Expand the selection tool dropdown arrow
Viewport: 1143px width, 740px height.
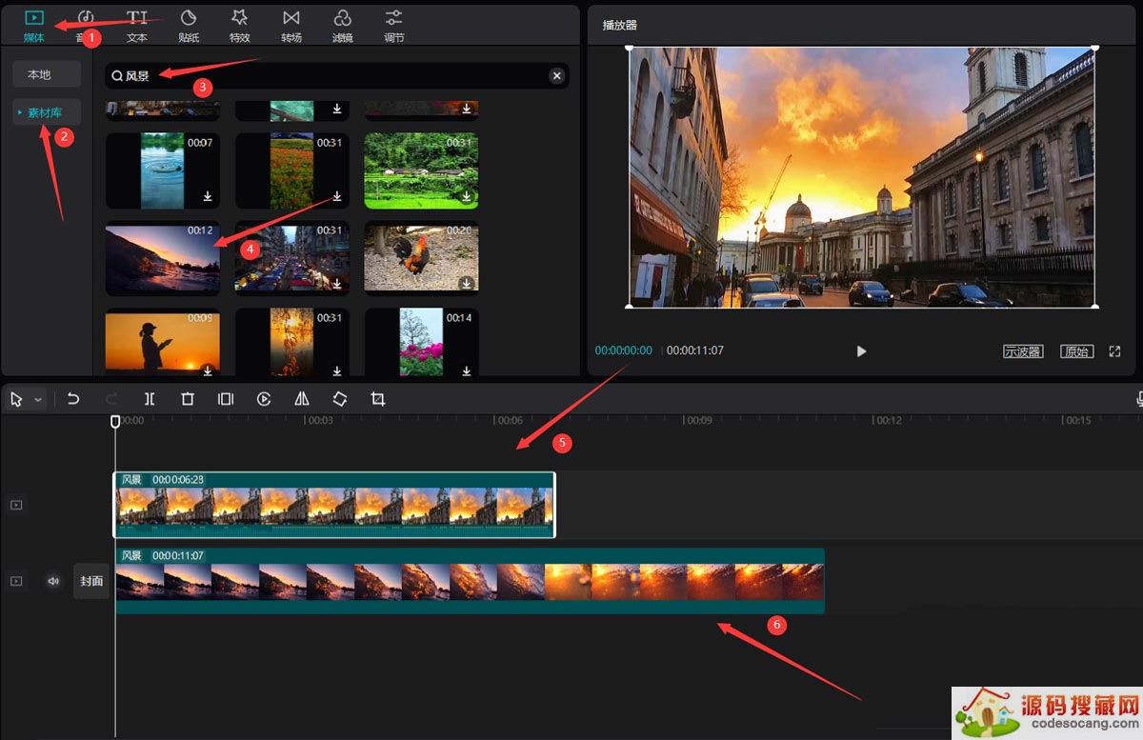tap(38, 400)
